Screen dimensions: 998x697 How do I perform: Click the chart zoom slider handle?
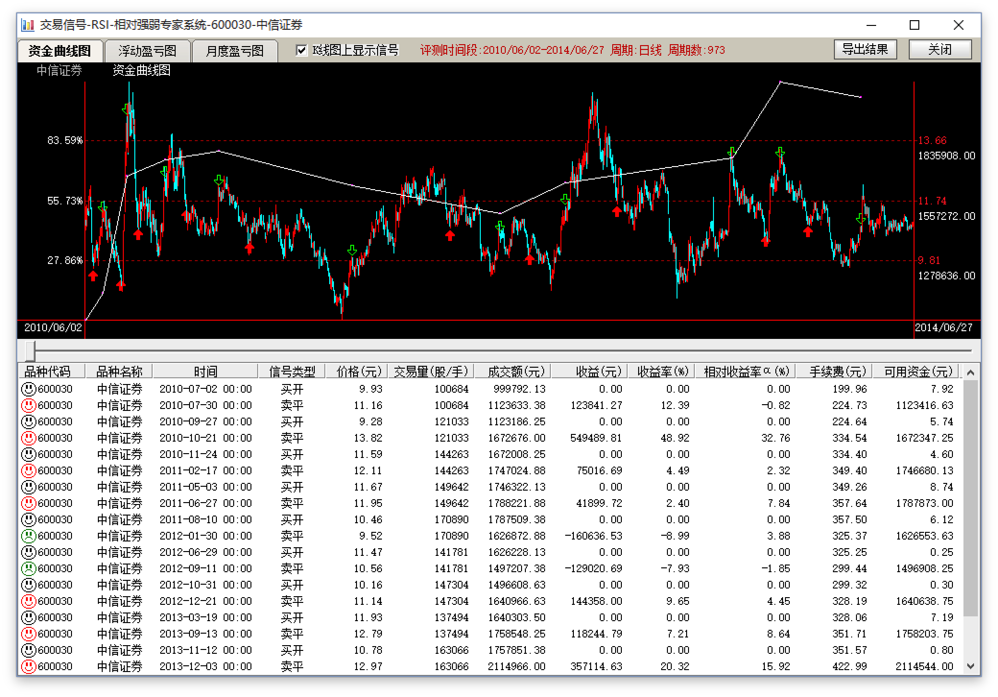tap(30, 351)
